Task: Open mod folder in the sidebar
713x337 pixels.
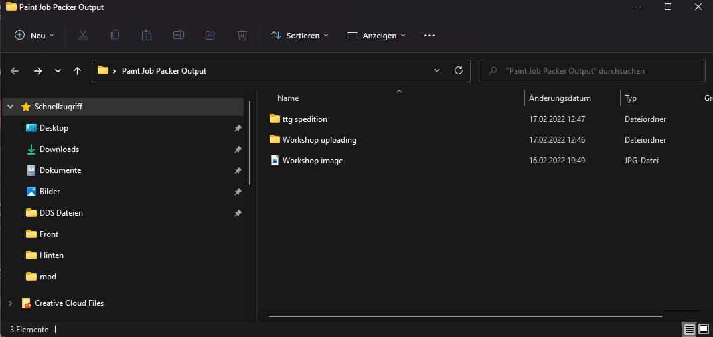Action: [x=48, y=277]
